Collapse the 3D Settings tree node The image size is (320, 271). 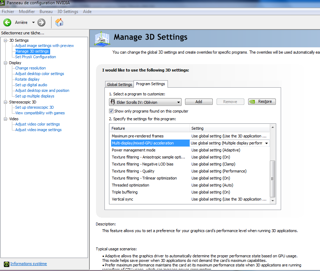click(x=5, y=40)
